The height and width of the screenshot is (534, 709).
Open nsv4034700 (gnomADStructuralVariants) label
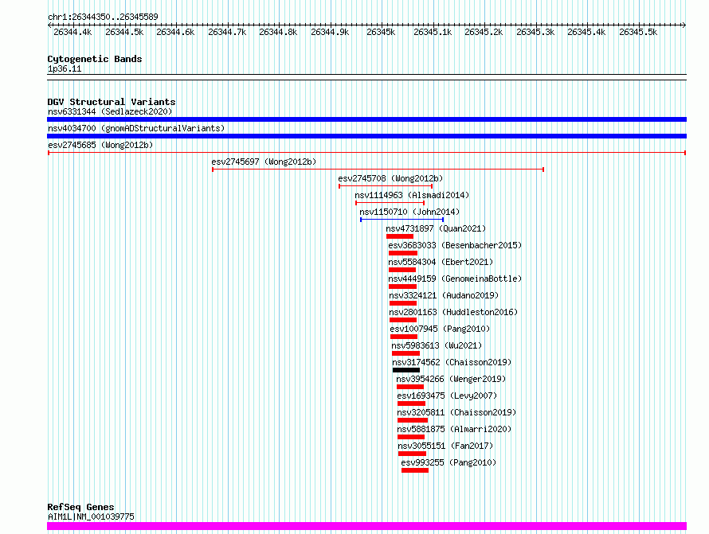[x=136, y=128]
